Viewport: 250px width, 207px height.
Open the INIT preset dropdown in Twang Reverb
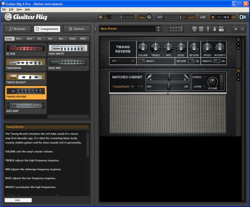point(123,61)
